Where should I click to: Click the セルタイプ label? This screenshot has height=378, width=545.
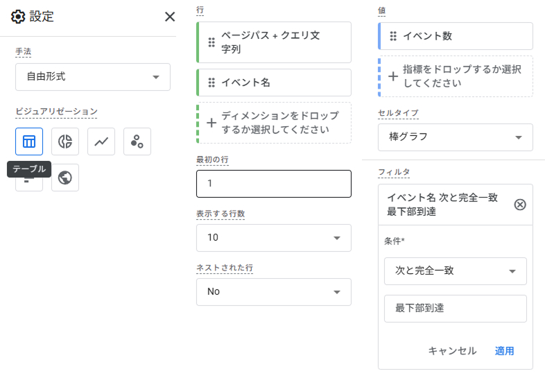click(398, 112)
